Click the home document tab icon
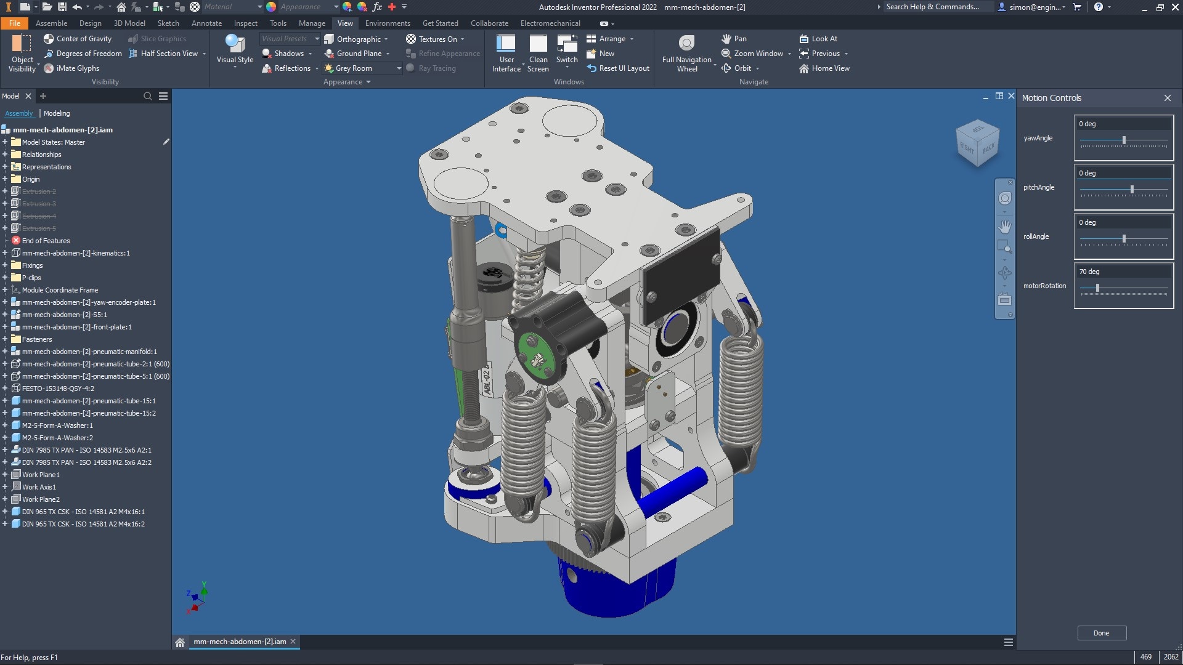The image size is (1183, 665). coord(180,642)
